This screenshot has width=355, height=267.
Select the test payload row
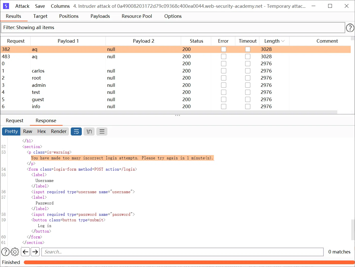click(175, 92)
